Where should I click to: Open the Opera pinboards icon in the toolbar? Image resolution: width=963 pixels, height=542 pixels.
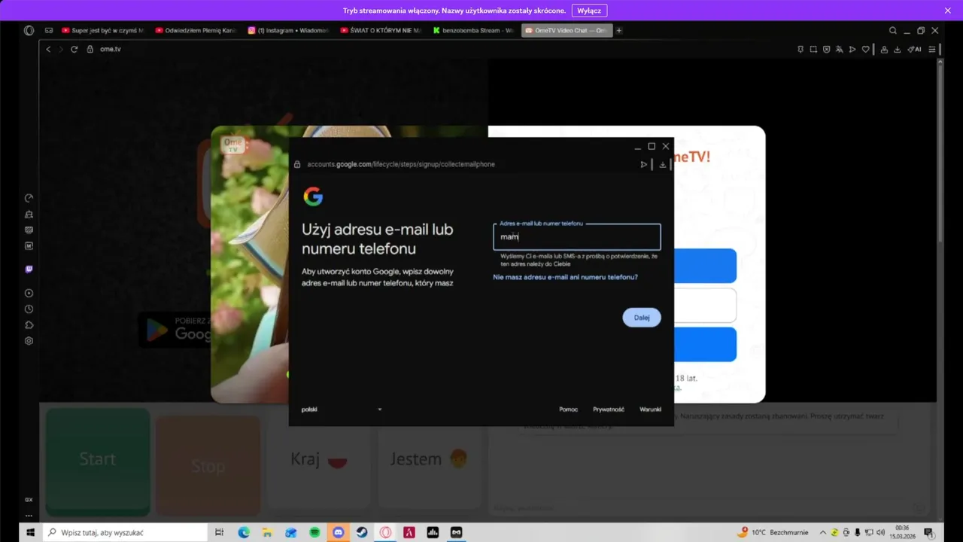tap(800, 49)
